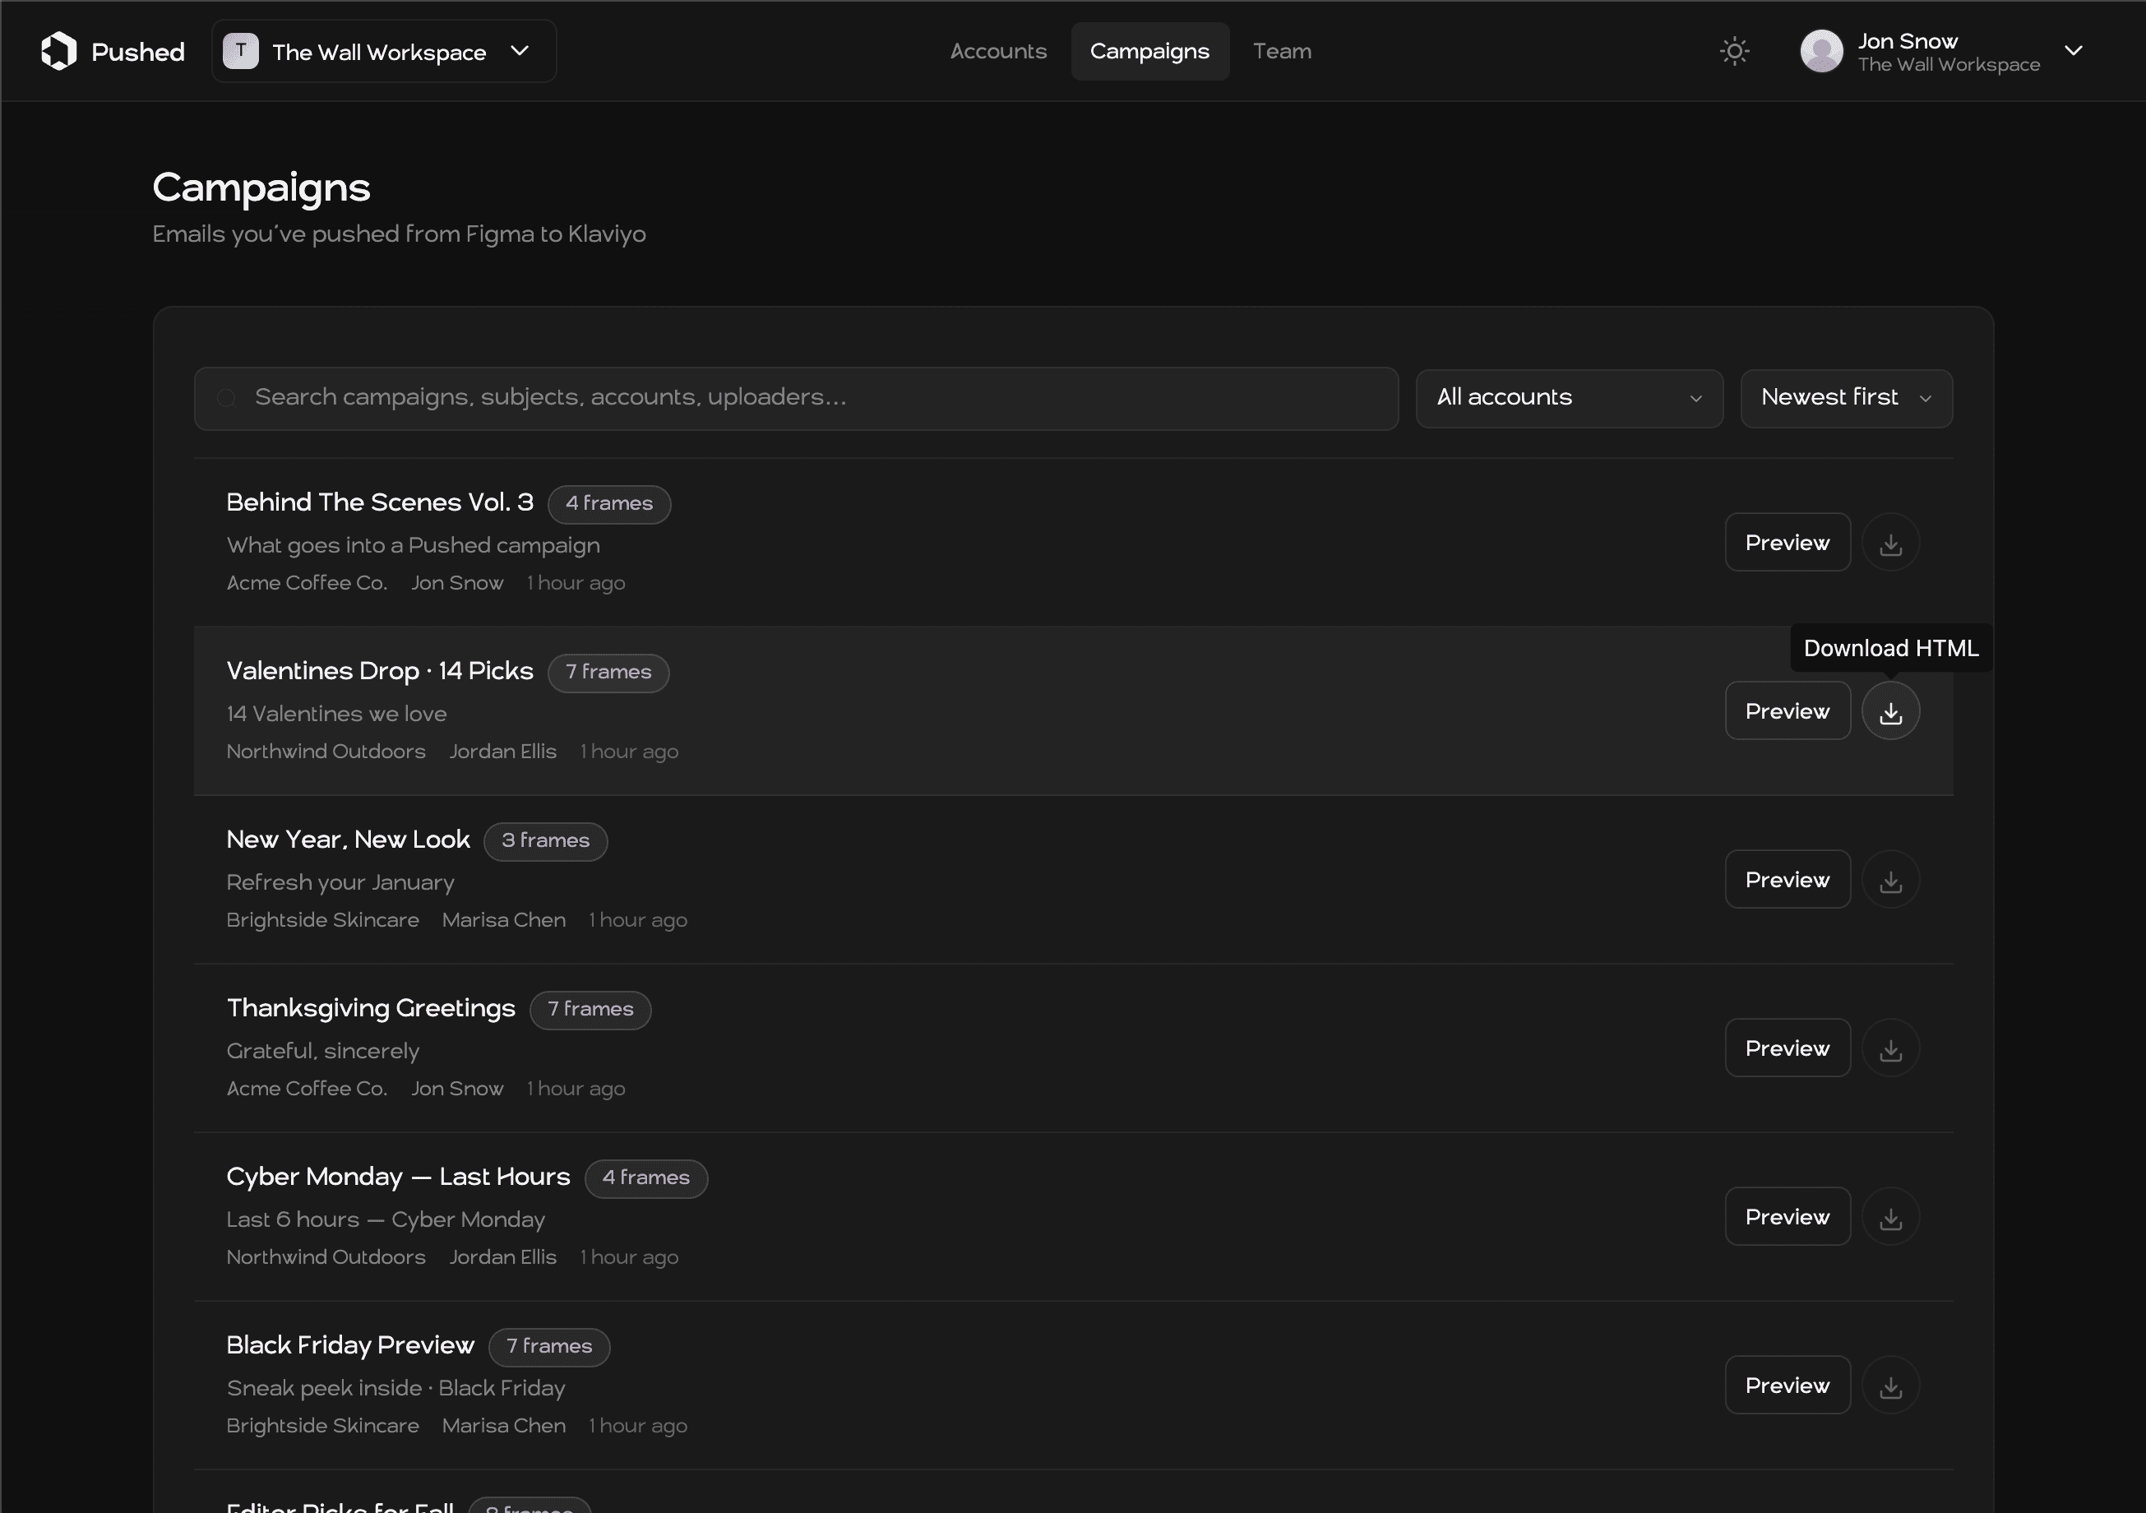Click subject Sneak peek inside · Black Friday
This screenshot has width=2146, height=1513.
pos(395,1389)
